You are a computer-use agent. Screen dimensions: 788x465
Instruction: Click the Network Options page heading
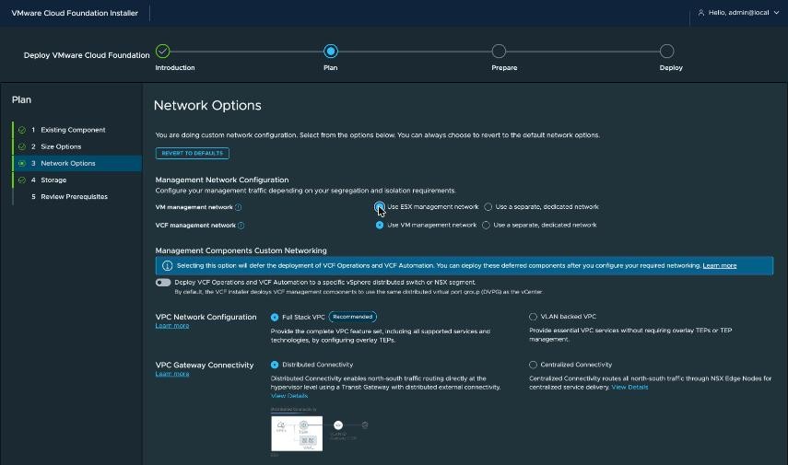(x=207, y=106)
